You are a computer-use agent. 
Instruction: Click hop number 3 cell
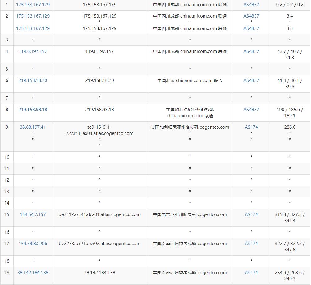(7, 40)
